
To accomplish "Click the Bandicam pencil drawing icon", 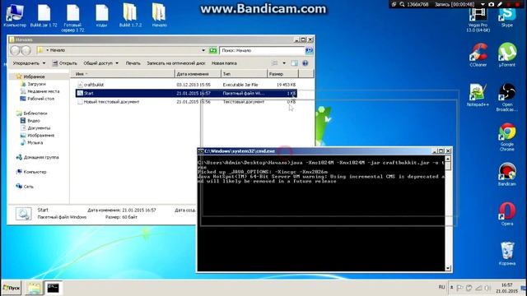I will coord(500,4).
